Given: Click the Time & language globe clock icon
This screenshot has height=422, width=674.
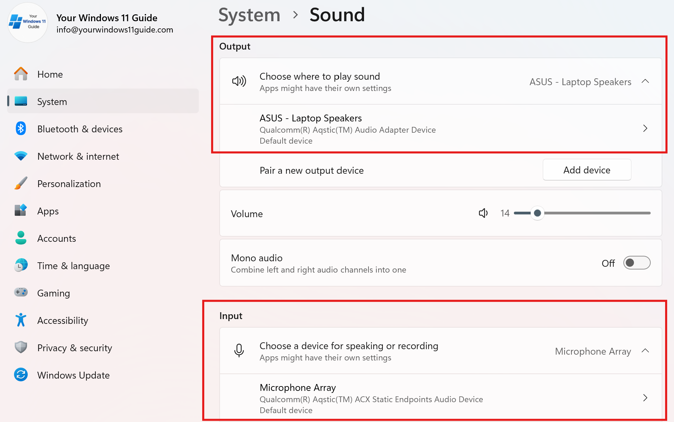Looking at the screenshot, I should [21, 265].
